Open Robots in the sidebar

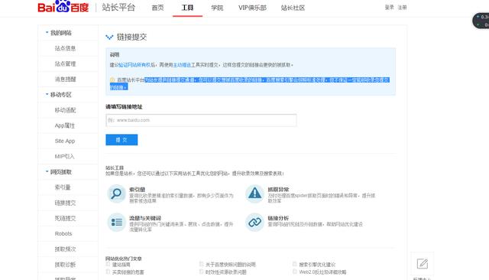(63, 233)
